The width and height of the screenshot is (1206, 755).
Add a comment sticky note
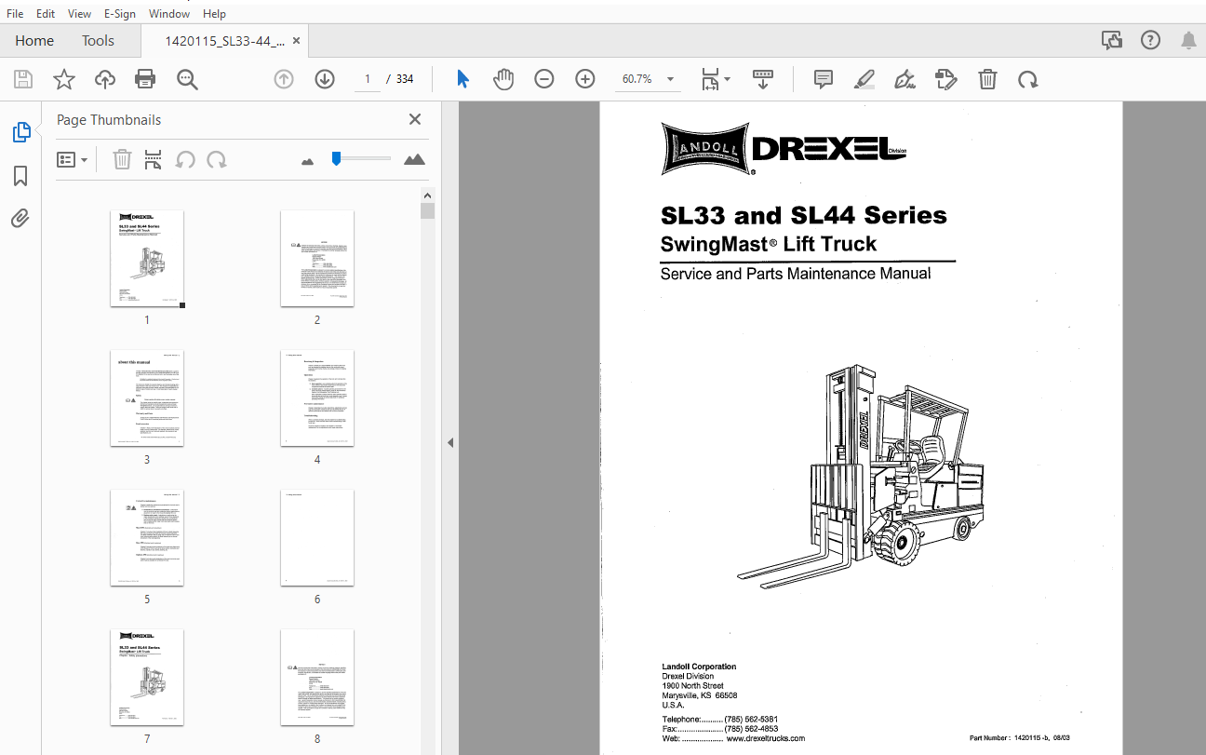pos(824,79)
